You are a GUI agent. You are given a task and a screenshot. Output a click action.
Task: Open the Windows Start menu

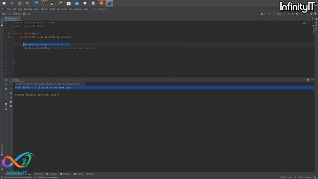(x=4, y=3)
